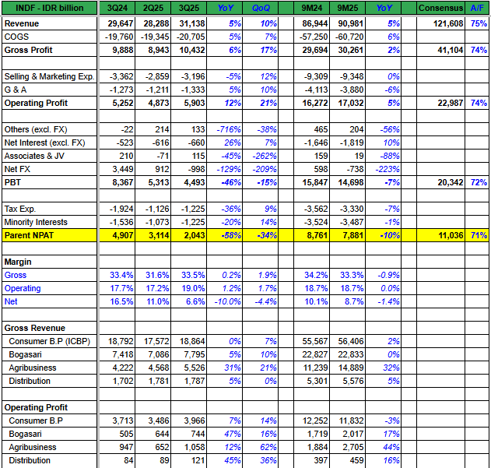Click the 9M25 column header
The height and width of the screenshot is (468, 491).
click(347, 8)
